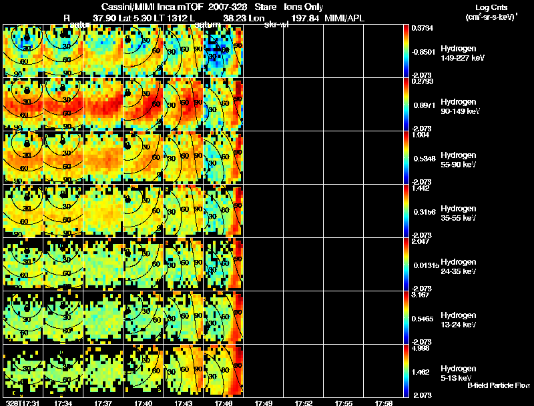Click the 17:46 time label
The image size is (534, 406).
tap(224, 403)
